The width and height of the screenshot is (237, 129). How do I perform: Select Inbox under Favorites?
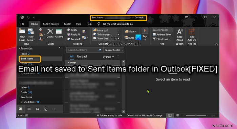(x=25, y=54)
